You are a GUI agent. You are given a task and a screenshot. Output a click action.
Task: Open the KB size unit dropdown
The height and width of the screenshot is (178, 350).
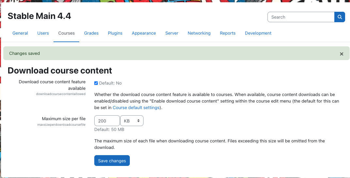(132, 121)
